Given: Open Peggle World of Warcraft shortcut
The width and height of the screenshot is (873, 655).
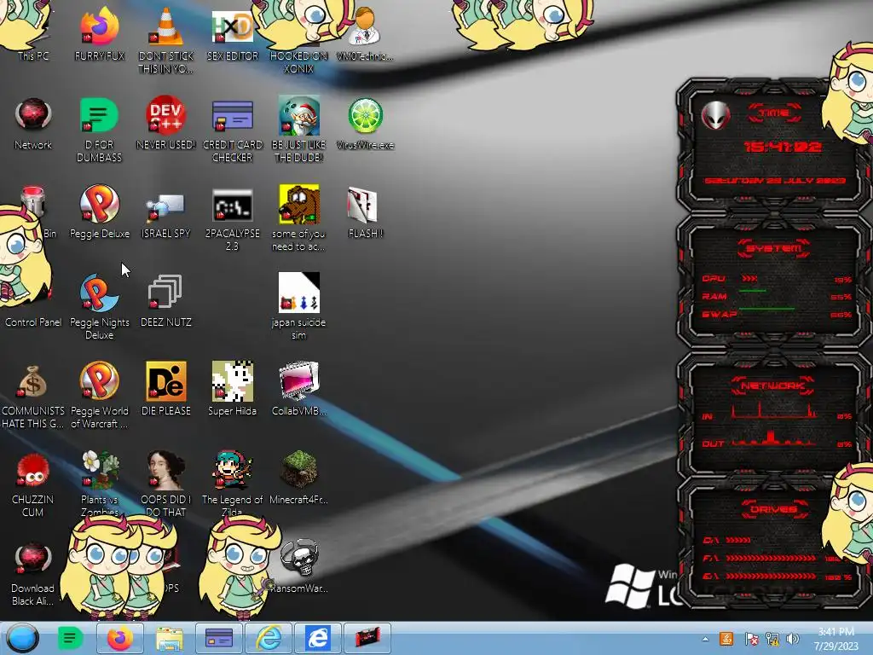Looking at the screenshot, I should tap(99, 396).
